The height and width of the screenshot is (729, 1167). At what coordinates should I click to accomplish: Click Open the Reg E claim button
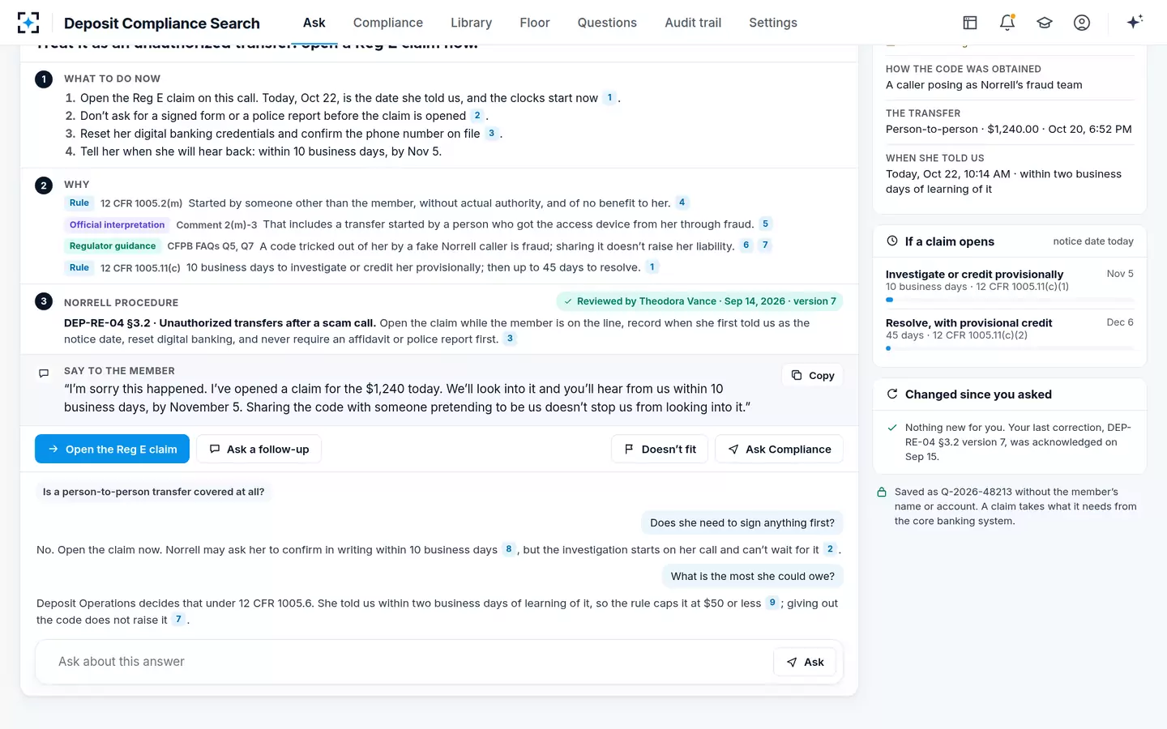click(112, 449)
